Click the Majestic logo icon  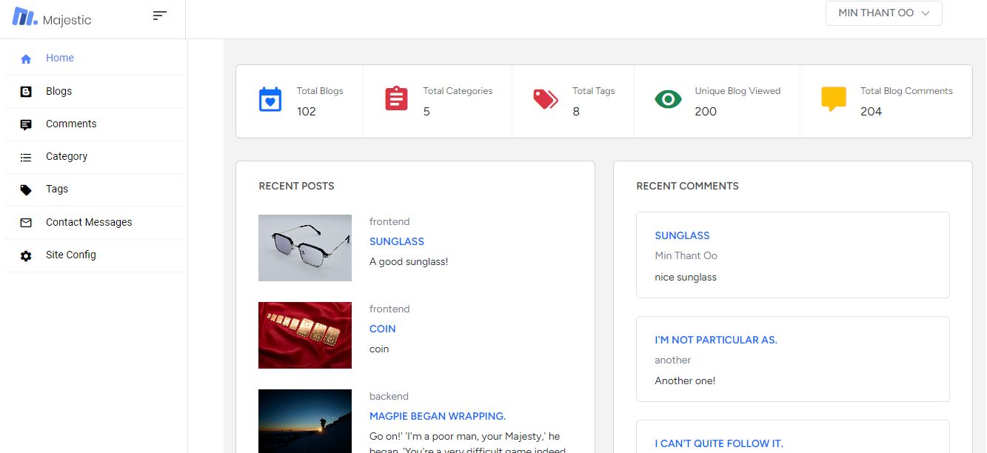(24, 16)
